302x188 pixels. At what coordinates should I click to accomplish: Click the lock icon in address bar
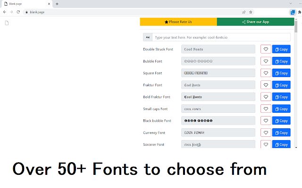[26, 12]
